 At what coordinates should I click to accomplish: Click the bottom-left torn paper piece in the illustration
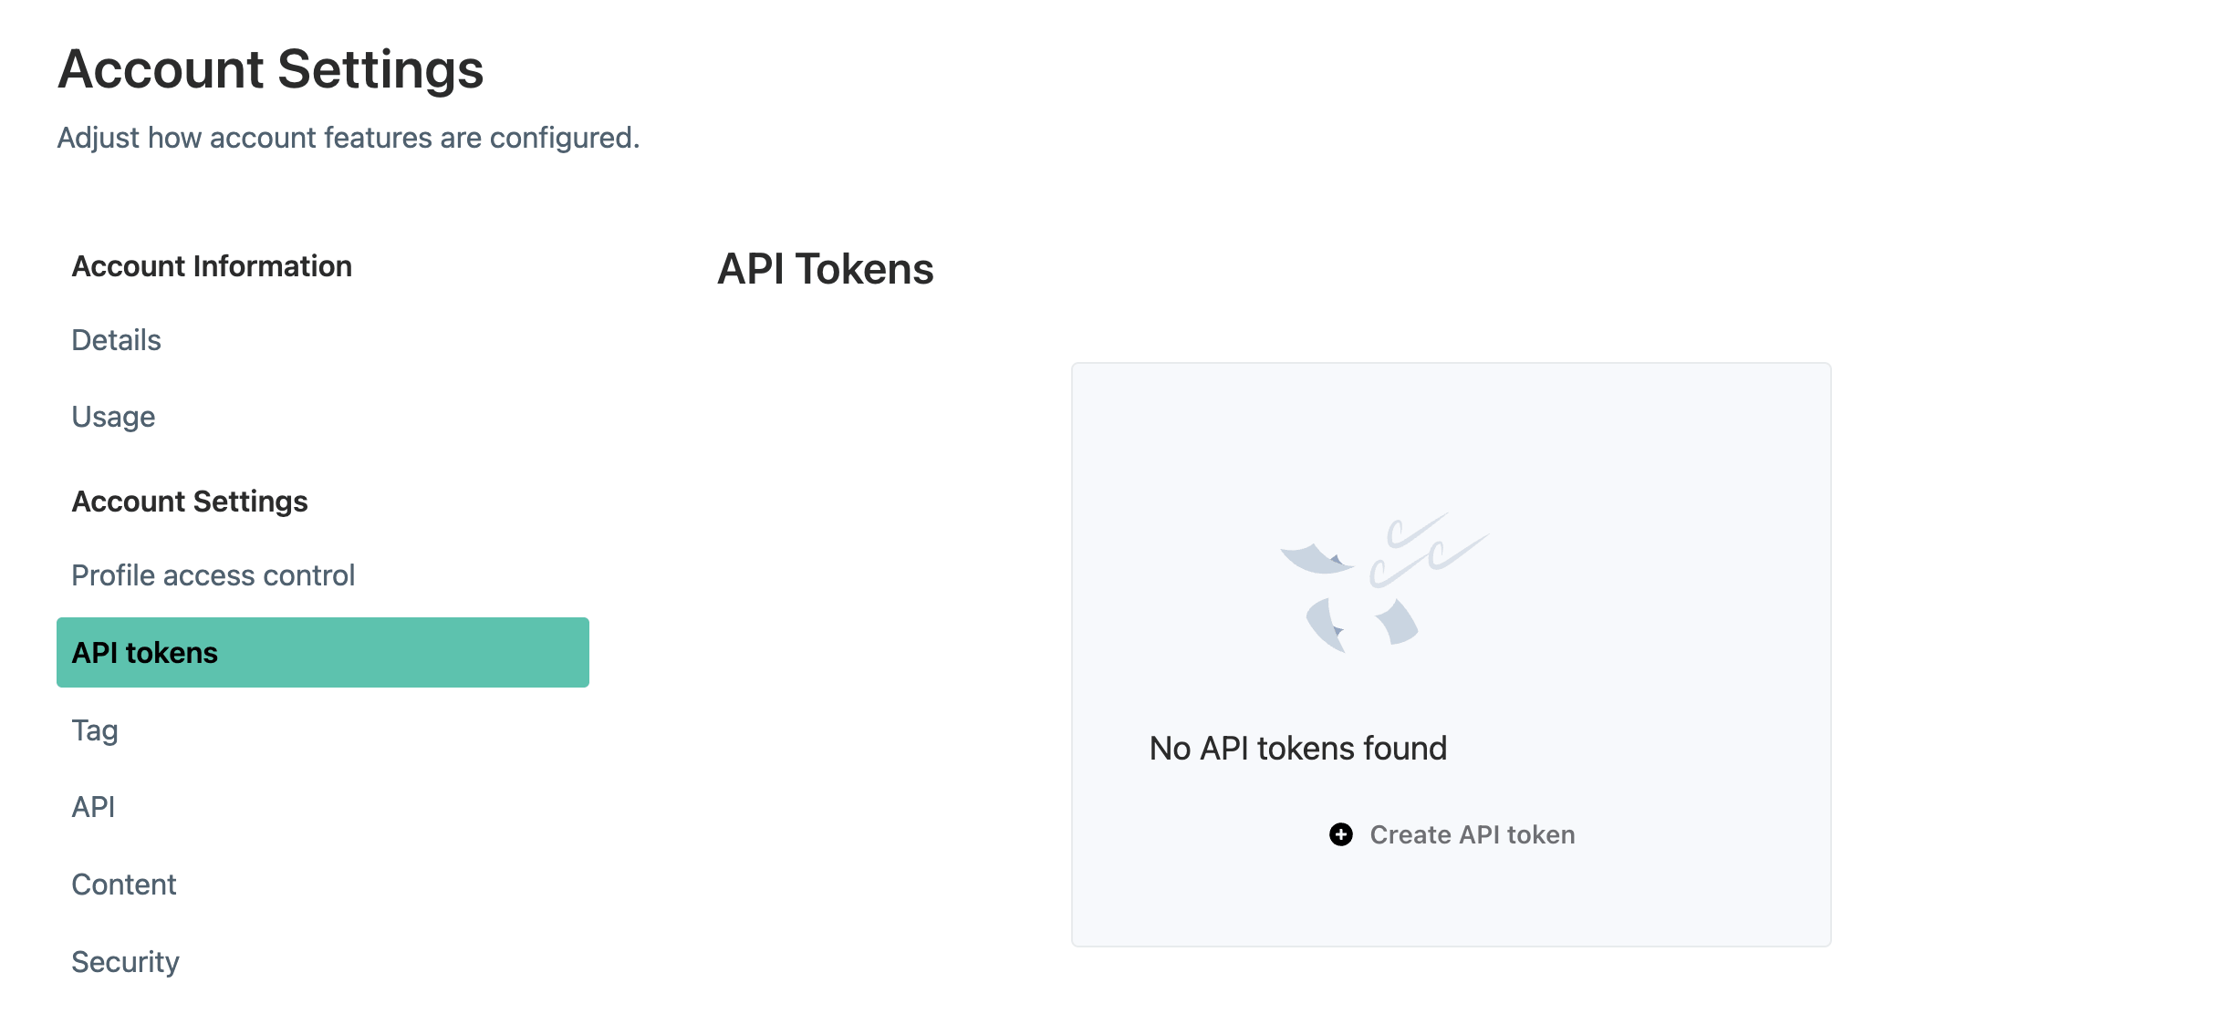click(x=1327, y=626)
